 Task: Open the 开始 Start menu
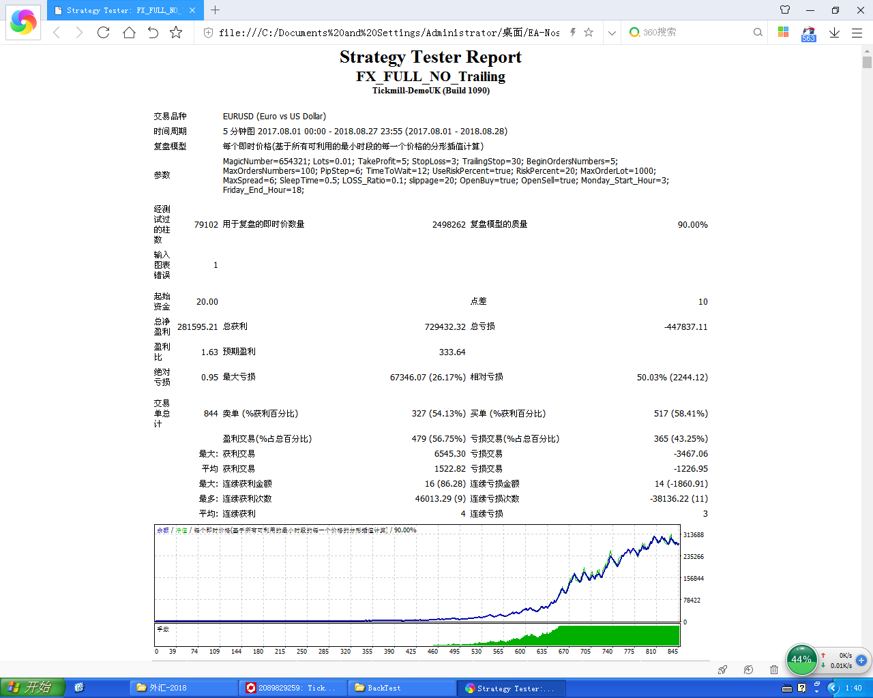[x=33, y=688]
